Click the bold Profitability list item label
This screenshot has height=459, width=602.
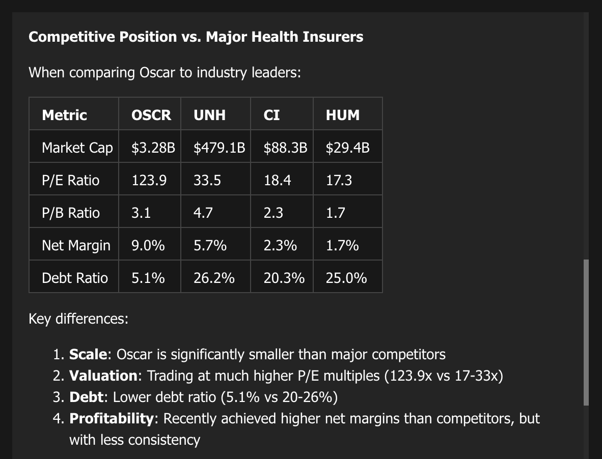[x=111, y=418]
